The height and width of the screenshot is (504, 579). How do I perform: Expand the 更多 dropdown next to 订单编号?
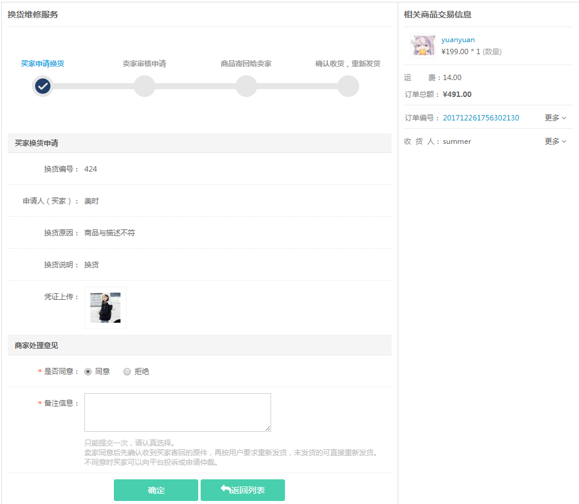[554, 117]
